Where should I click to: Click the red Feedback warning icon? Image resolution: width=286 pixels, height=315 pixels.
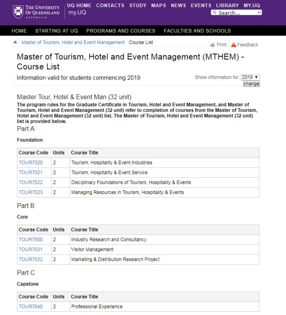point(234,45)
